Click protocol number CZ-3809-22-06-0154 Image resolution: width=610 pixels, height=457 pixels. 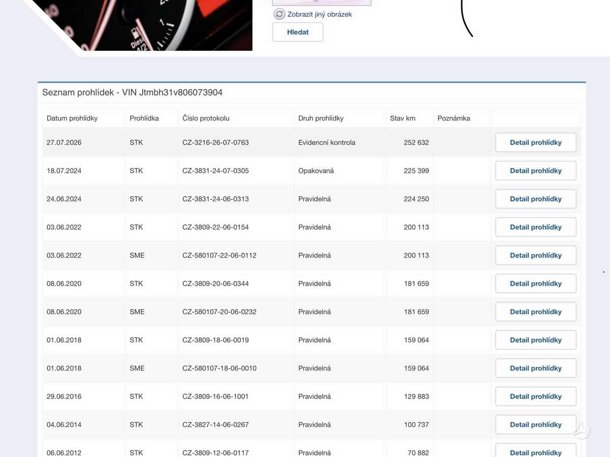tap(216, 227)
